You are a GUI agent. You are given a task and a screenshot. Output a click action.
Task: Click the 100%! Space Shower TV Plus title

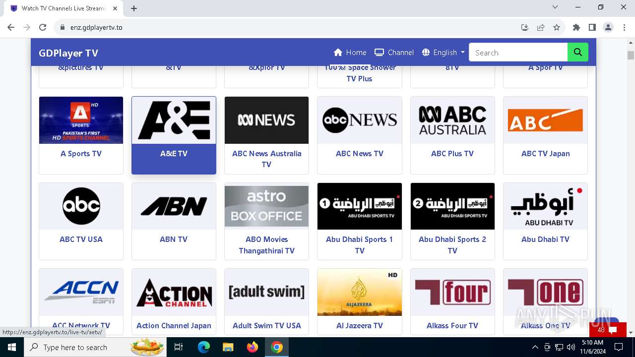pos(360,73)
